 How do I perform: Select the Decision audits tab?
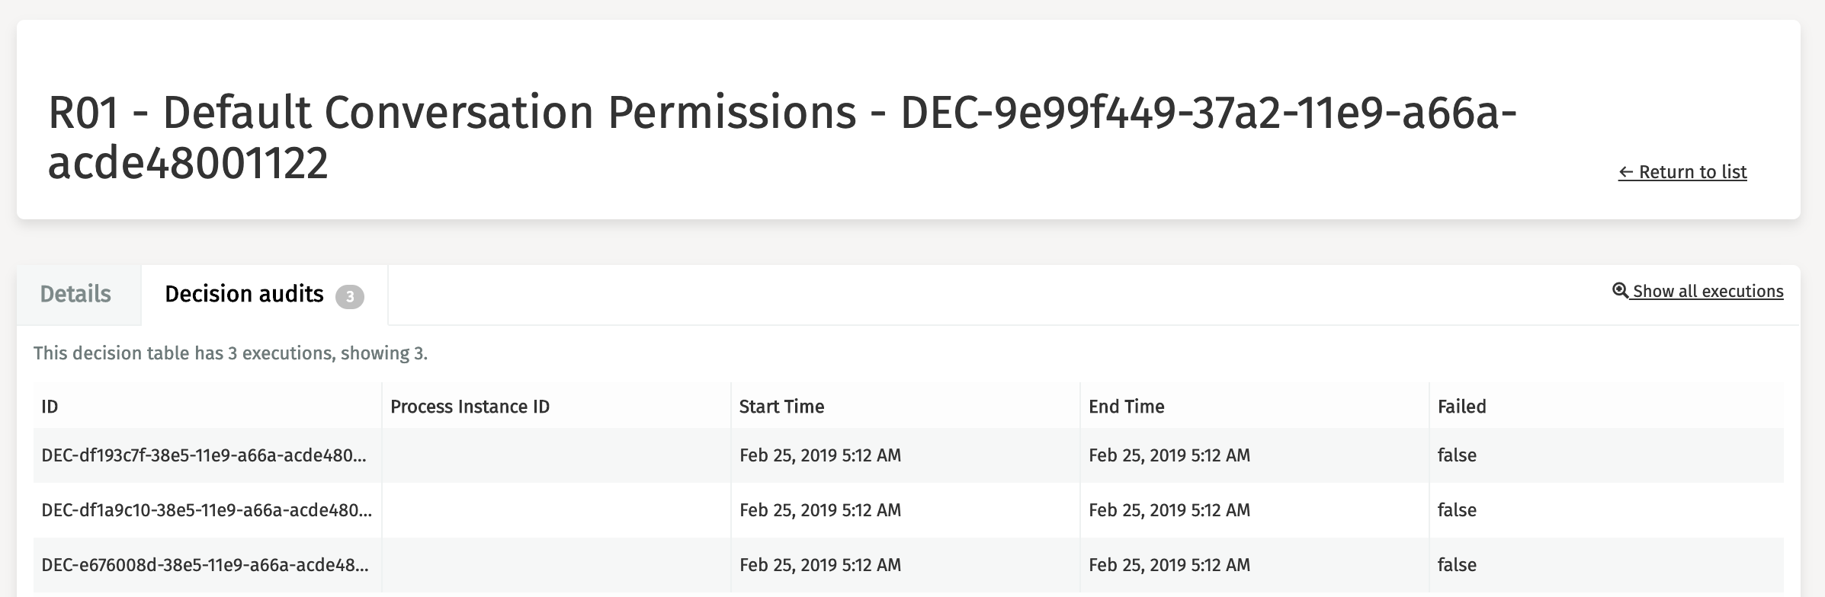244,294
